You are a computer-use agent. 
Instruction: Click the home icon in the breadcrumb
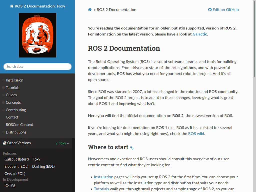click(x=90, y=10)
